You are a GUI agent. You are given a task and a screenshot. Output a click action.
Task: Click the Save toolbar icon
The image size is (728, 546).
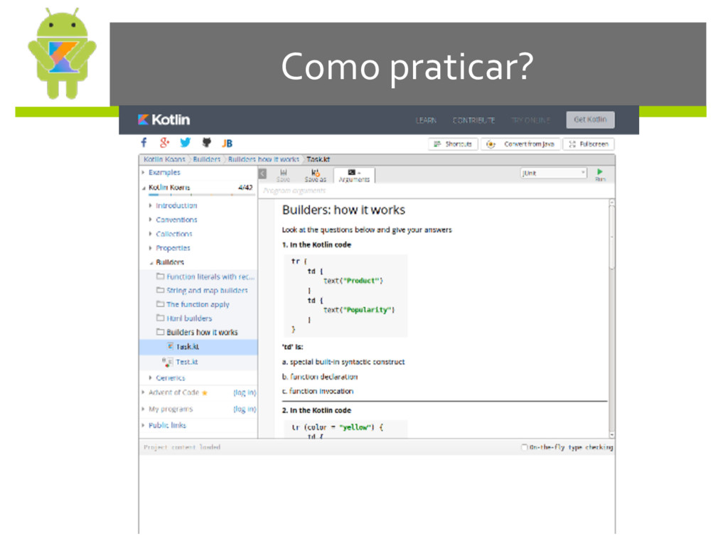click(283, 176)
